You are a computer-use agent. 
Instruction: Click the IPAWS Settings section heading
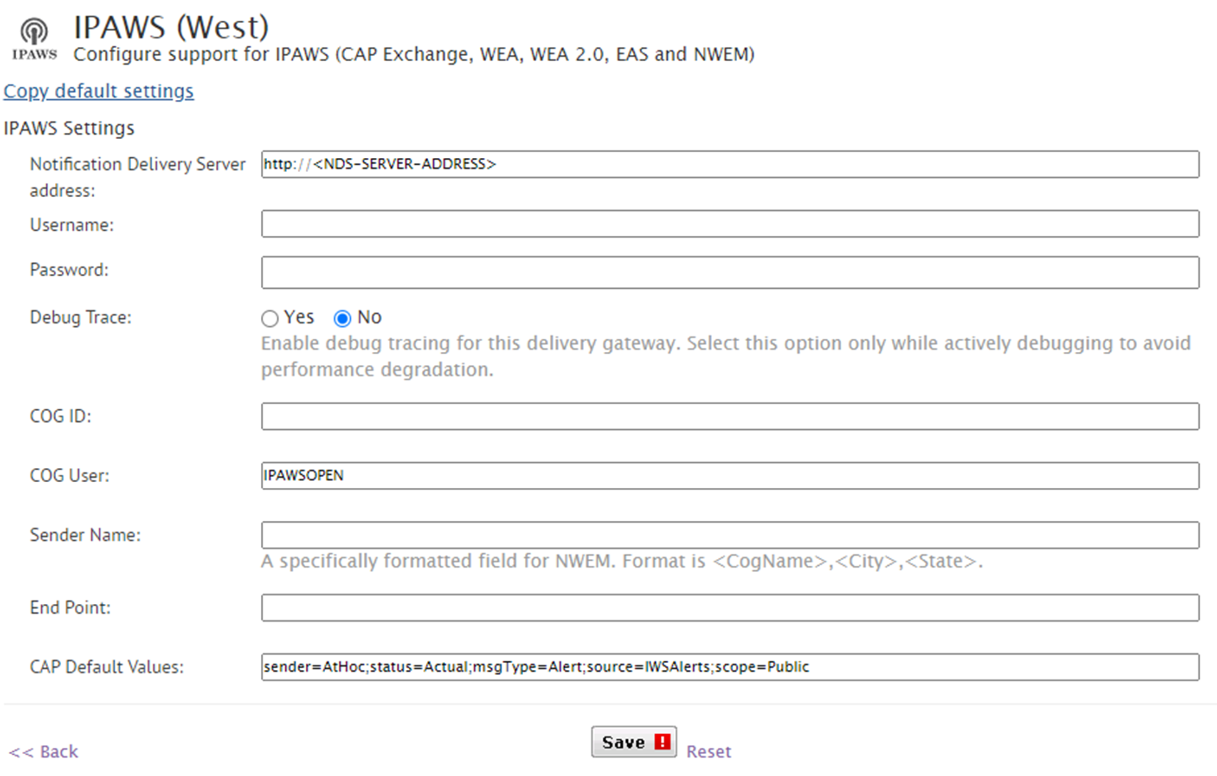[x=69, y=128]
